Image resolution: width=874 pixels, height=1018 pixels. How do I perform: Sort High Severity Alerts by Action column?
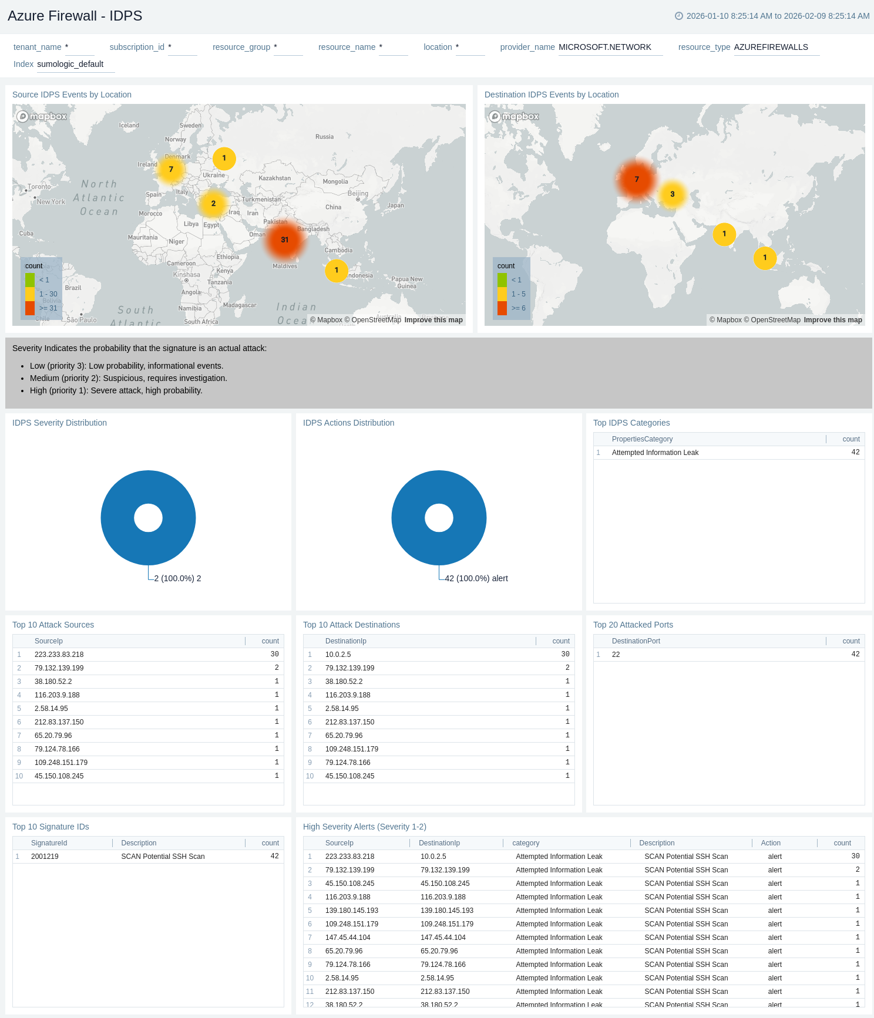pos(771,843)
